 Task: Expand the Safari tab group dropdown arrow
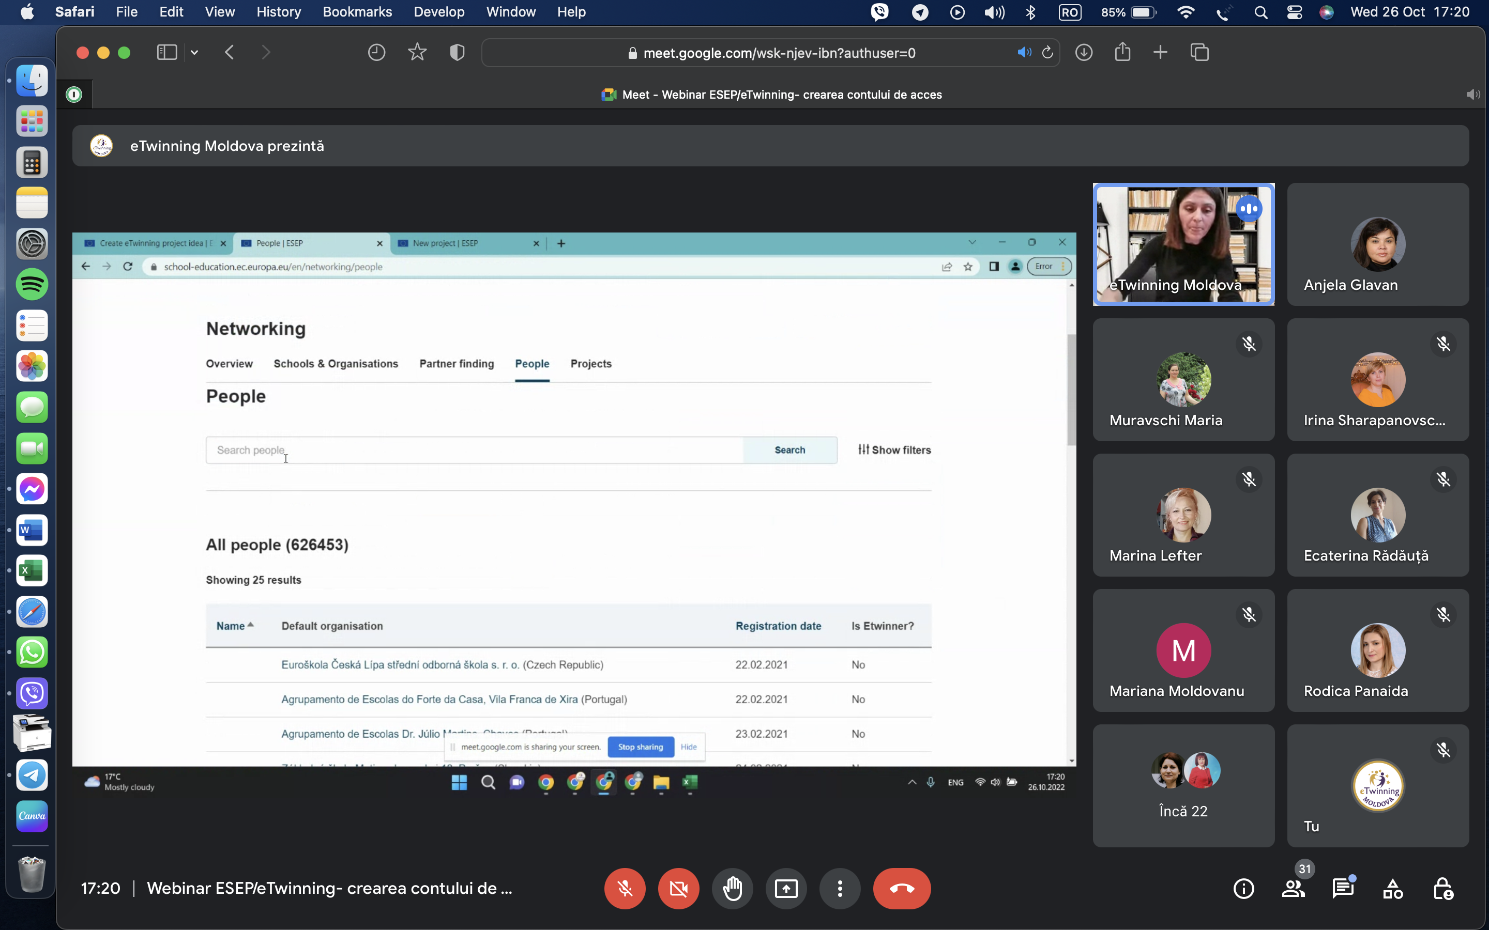(194, 52)
